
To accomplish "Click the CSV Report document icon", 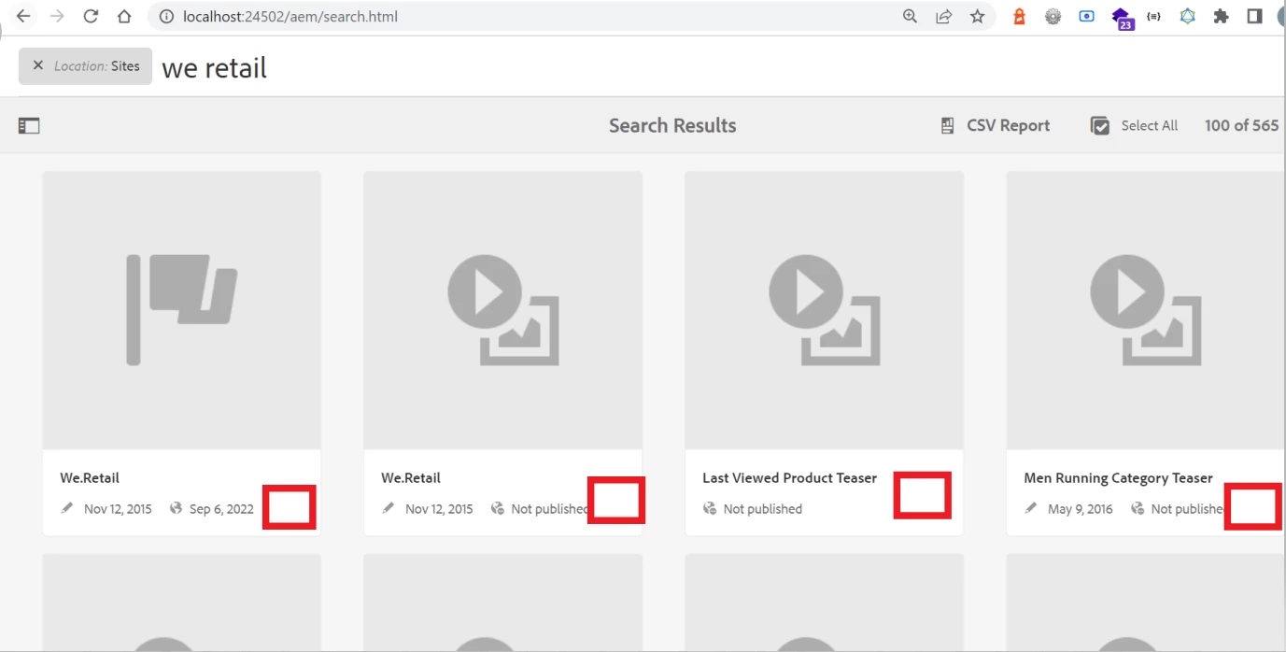I will 947,125.
